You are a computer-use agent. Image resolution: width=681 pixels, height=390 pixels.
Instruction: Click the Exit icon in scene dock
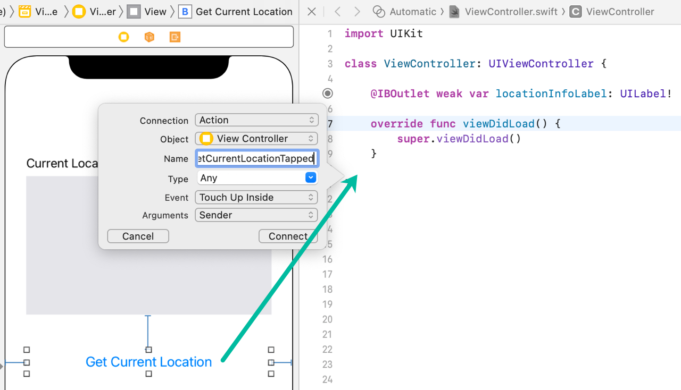tap(175, 37)
